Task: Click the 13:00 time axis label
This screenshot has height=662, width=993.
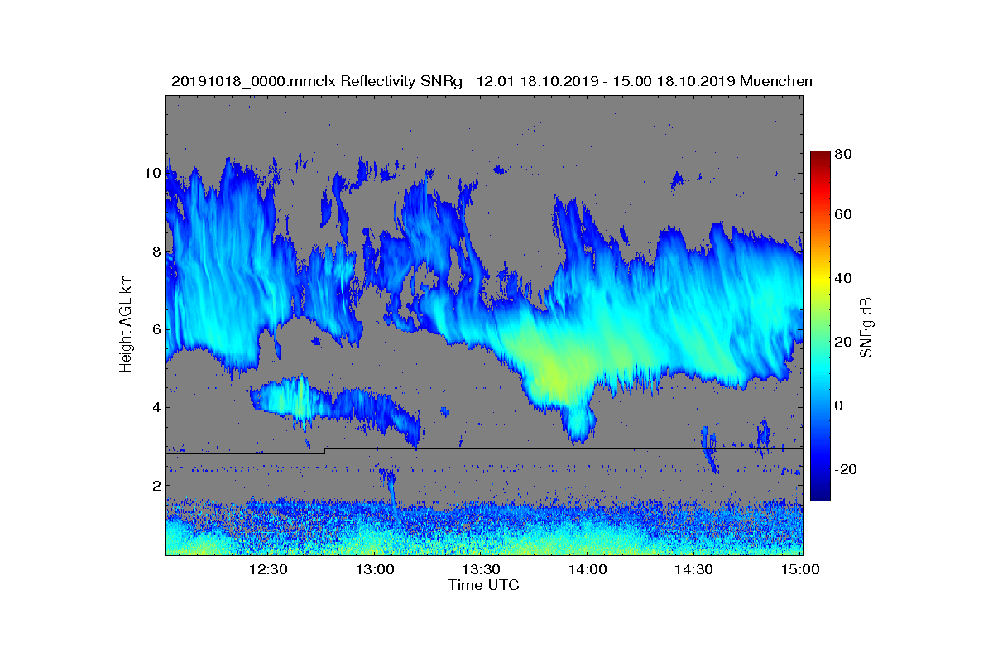Action: pos(375,569)
